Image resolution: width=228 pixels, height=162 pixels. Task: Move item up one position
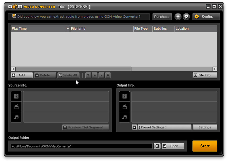coord(95,75)
